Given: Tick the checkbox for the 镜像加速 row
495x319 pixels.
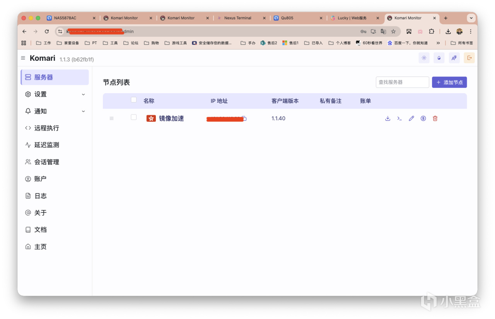Looking at the screenshot, I should click(134, 117).
